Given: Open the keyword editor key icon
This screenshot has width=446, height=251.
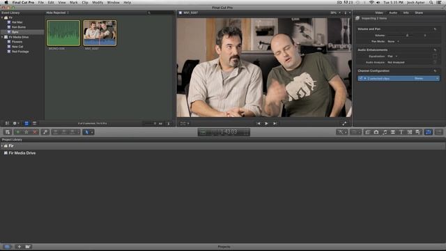Looking at the screenshot, I should [x=45, y=132].
